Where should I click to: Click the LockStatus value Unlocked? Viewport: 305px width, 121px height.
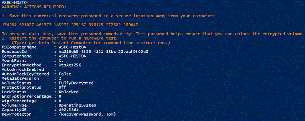68,92
